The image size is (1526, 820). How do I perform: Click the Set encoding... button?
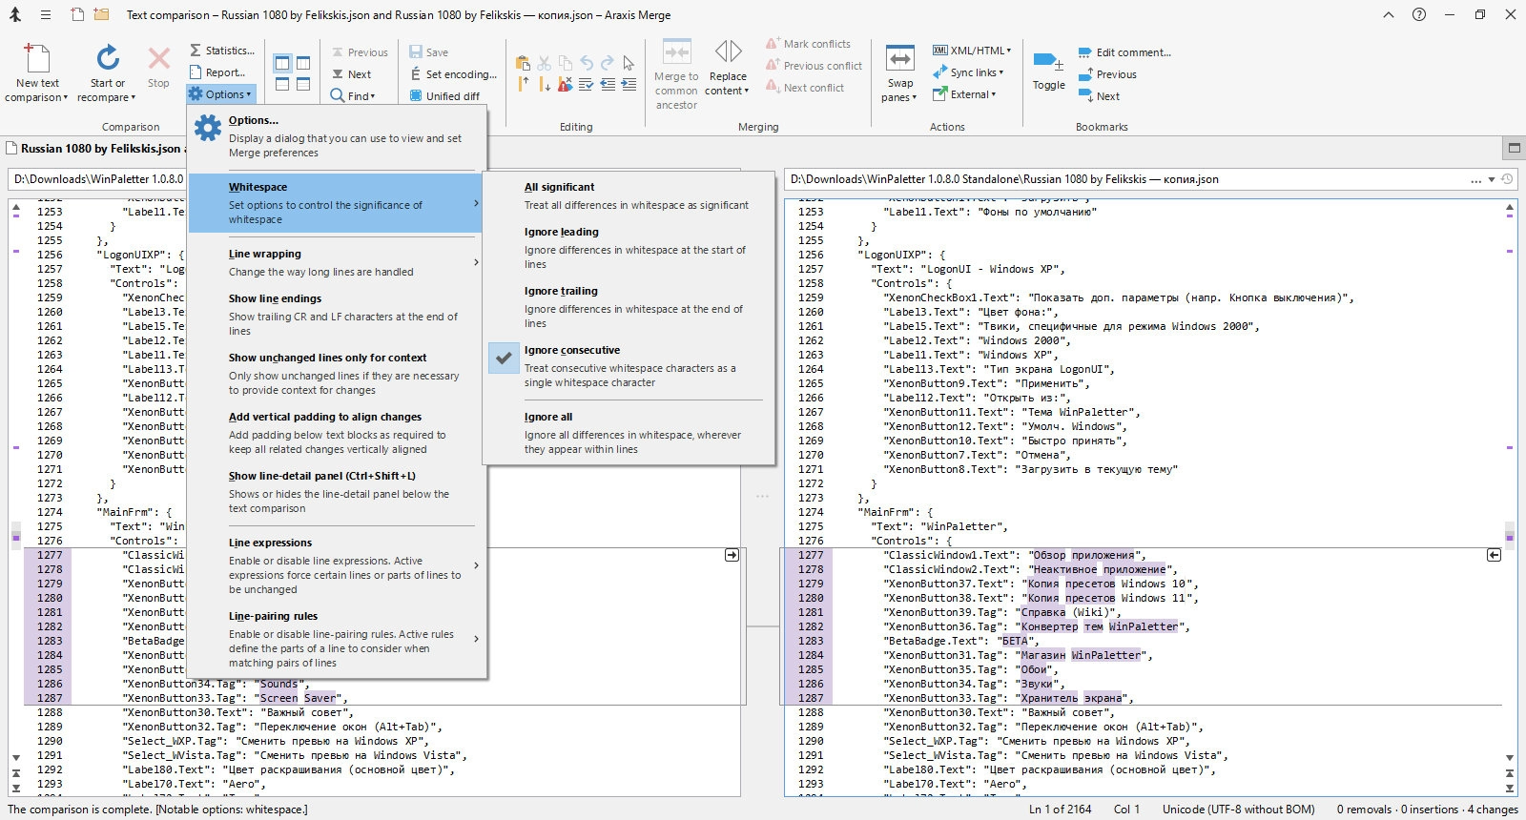[x=454, y=74]
